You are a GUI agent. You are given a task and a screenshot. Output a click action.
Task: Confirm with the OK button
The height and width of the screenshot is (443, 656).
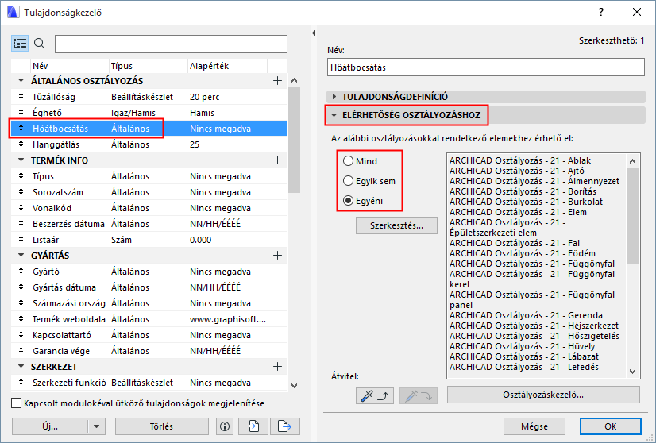(x=611, y=426)
